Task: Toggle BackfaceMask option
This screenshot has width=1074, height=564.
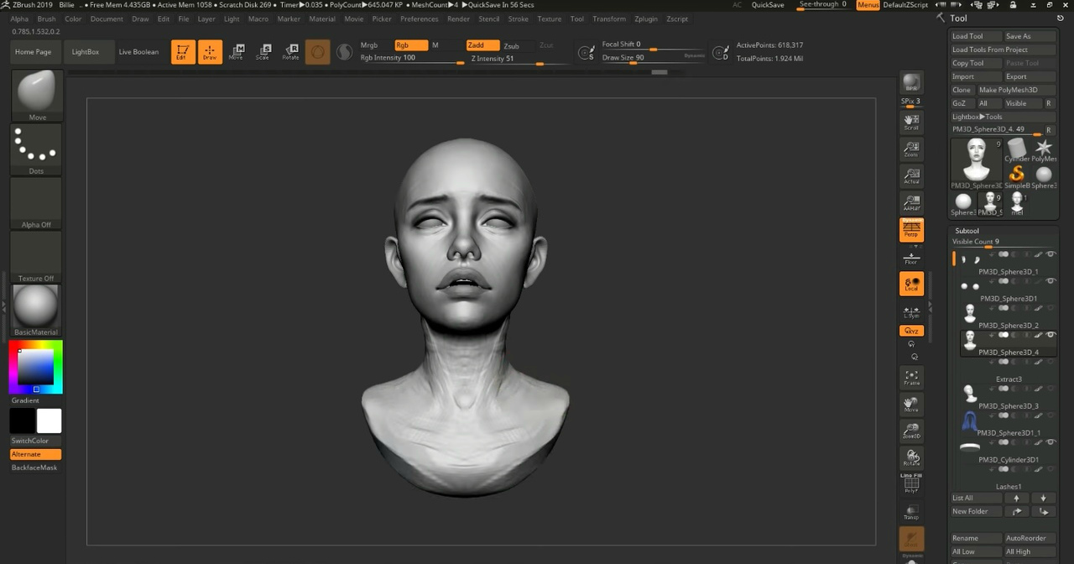Action: click(36, 467)
